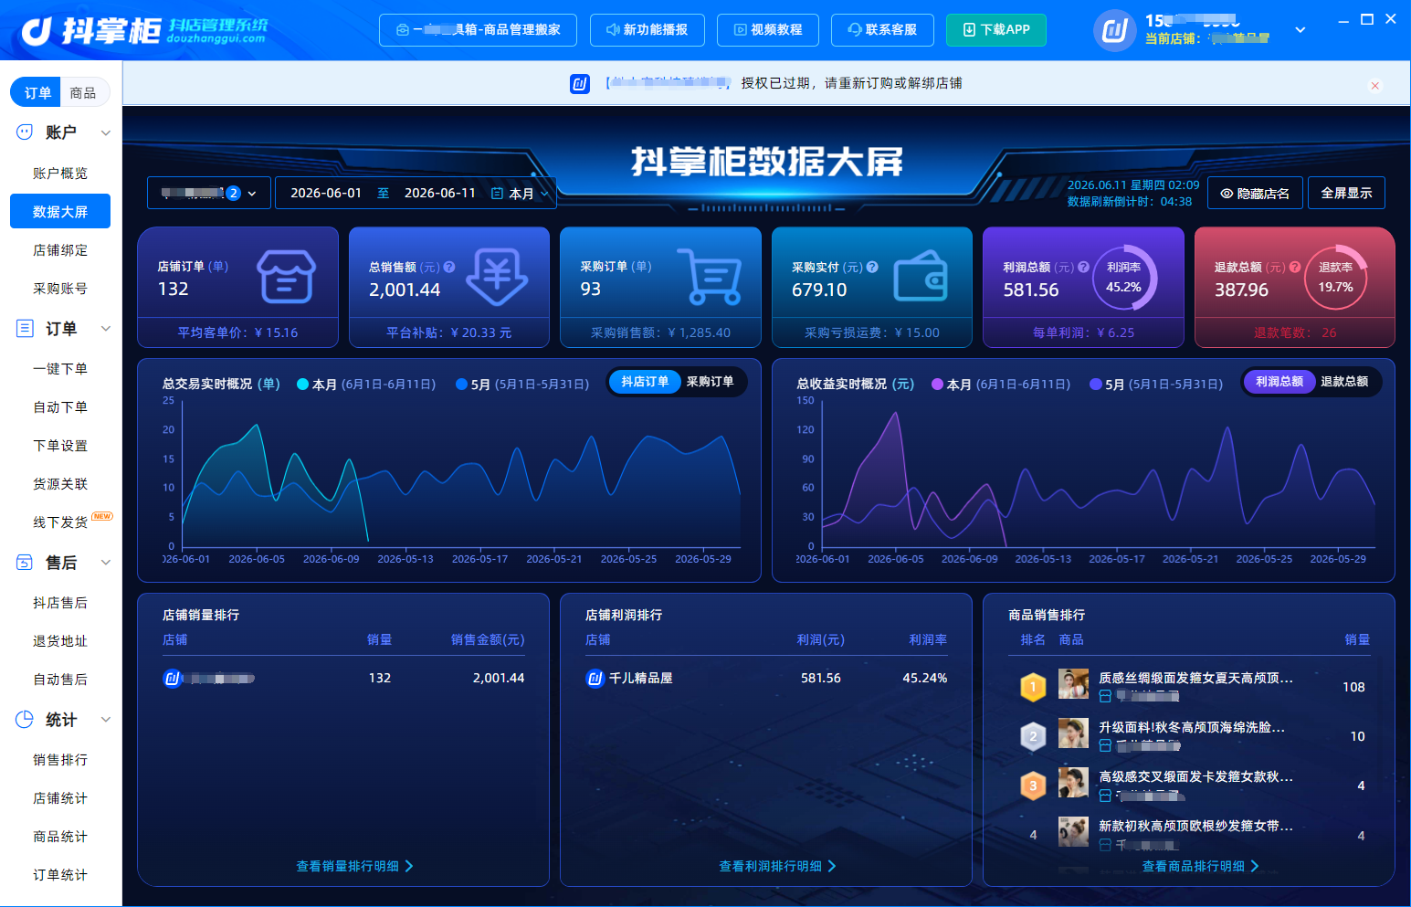Click the 总销售额 yuan shield icon
Screen dimensions: 1411x907
click(497, 276)
